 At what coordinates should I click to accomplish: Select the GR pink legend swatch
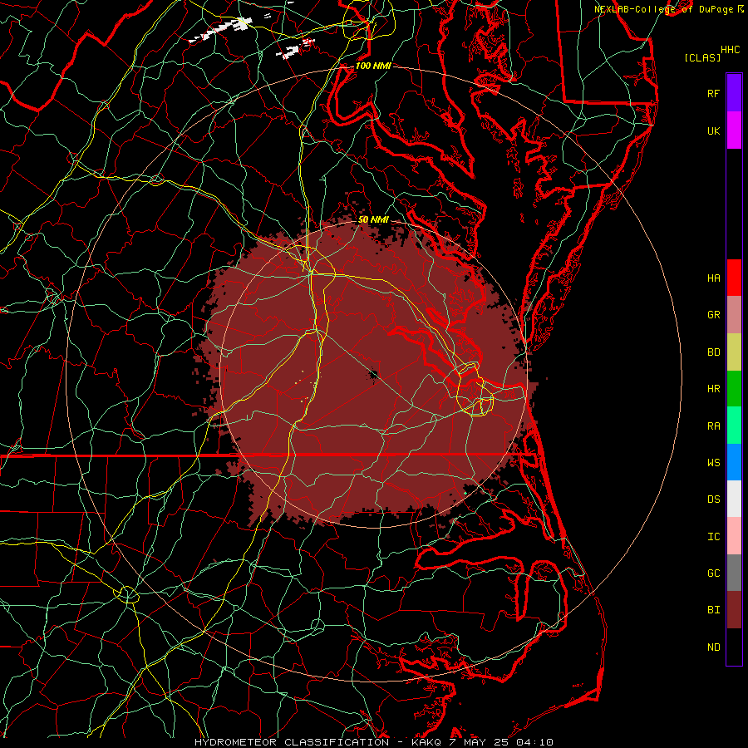(x=734, y=315)
